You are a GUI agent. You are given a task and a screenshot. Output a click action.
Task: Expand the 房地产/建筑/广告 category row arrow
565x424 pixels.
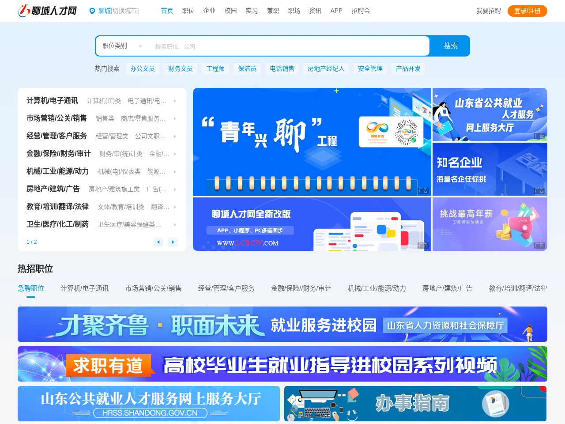pyautogui.click(x=175, y=189)
